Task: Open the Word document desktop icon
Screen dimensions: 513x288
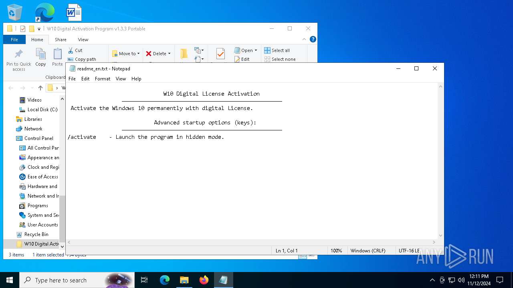Action: 74,12
